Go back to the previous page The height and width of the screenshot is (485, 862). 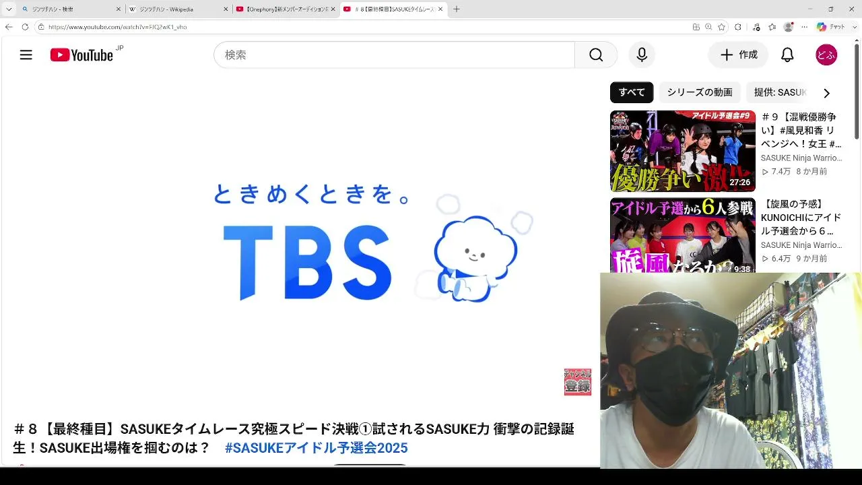[9, 27]
